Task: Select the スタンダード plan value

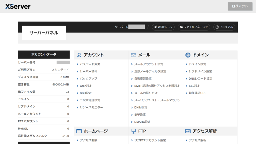Action: pyautogui.click(x=60, y=70)
